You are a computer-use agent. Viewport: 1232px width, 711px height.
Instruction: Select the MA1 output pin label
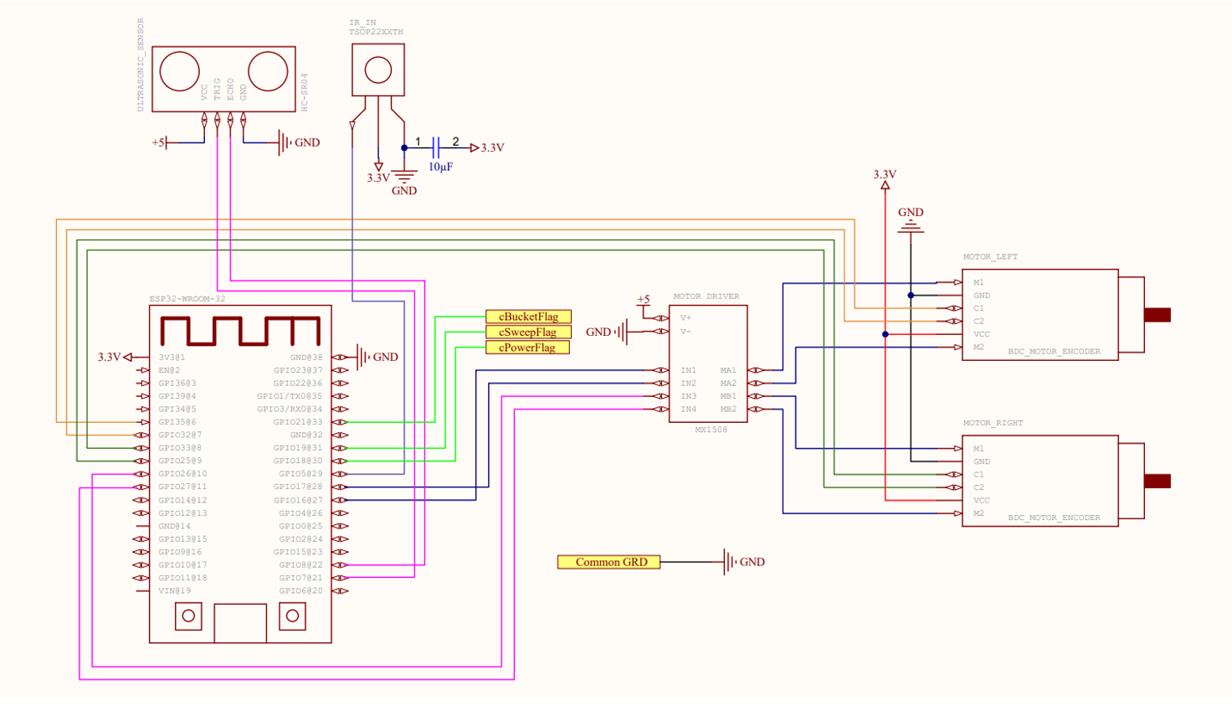coord(728,370)
